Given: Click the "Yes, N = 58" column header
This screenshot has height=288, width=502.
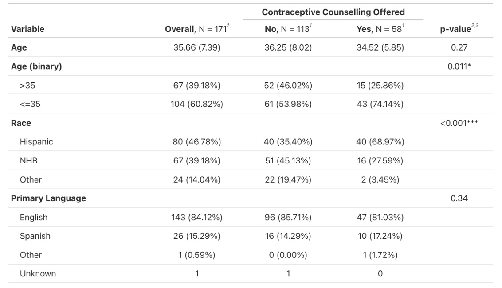Looking at the screenshot, I should click(380, 29).
